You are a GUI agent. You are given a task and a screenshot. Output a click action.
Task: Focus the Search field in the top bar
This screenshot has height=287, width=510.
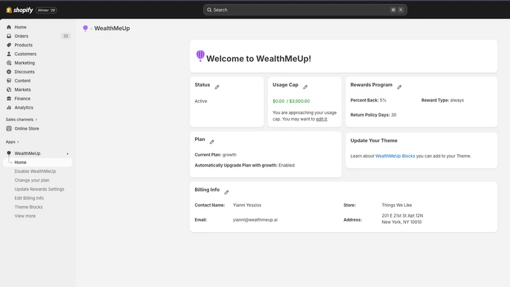tap(305, 10)
